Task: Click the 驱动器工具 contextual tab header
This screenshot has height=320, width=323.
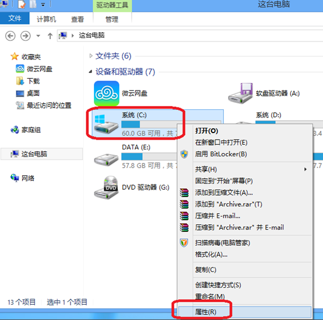Action: [x=113, y=5]
